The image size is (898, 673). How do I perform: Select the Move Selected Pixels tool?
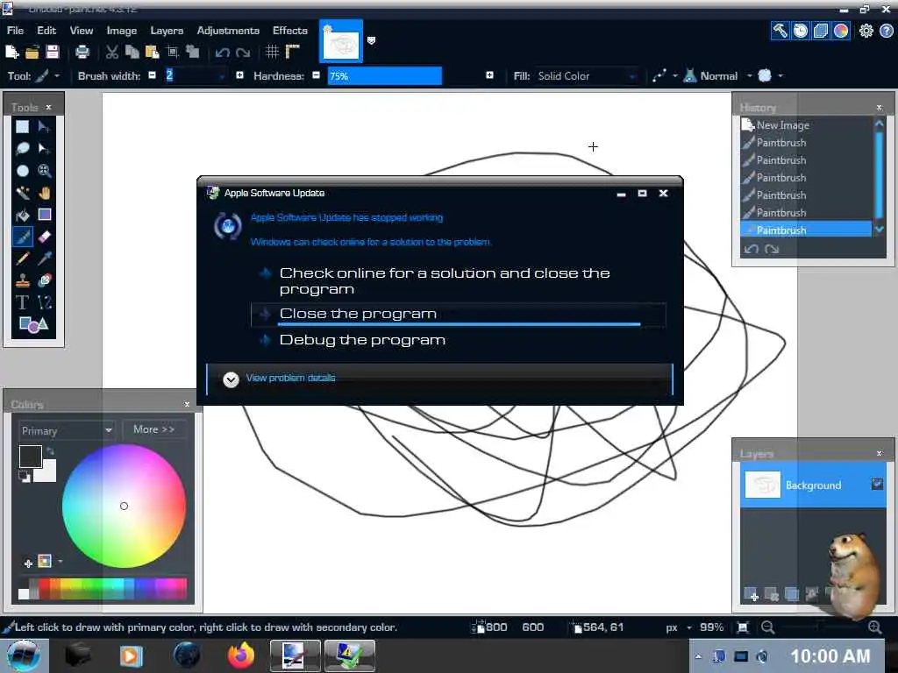[x=44, y=126]
